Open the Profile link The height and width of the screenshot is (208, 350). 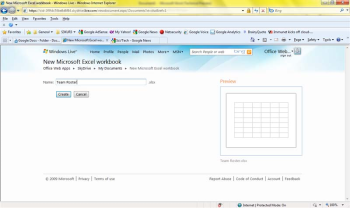(108, 52)
